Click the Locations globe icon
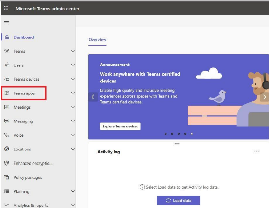 [7, 149]
